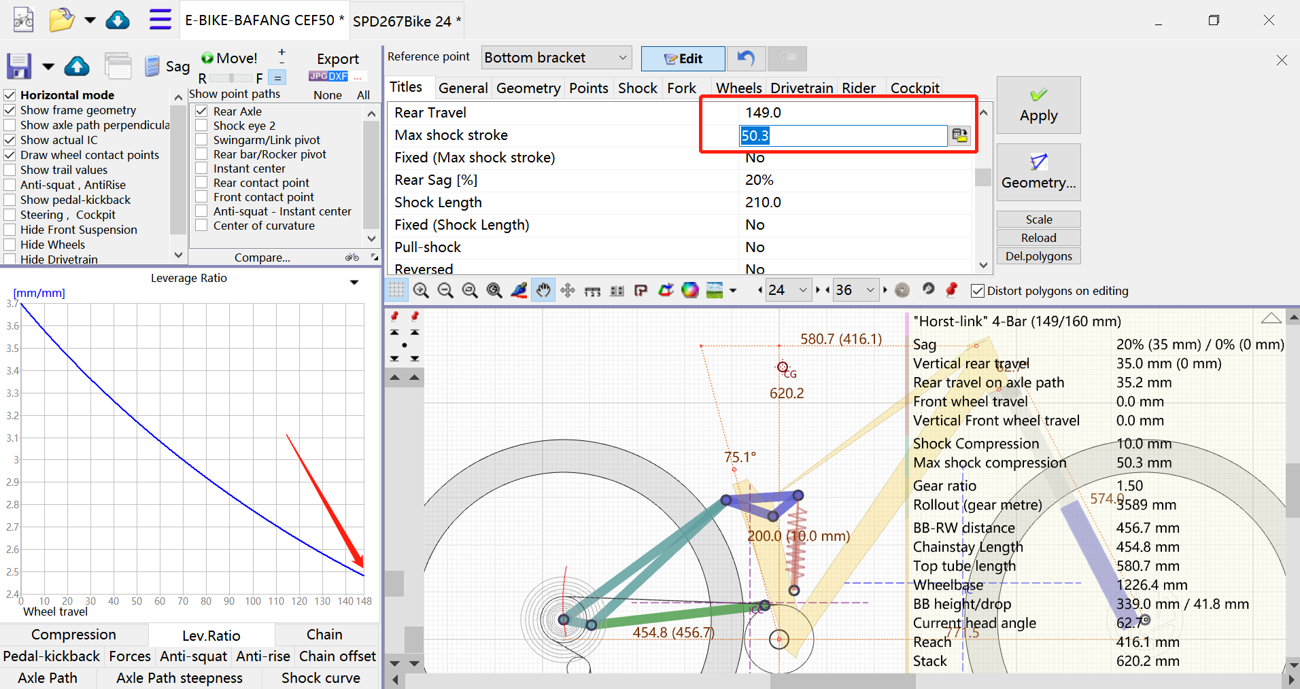The height and width of the screenshot is (689, 1300).
Task: Zoom out of the bike drawing
Action: click(445, 291)
